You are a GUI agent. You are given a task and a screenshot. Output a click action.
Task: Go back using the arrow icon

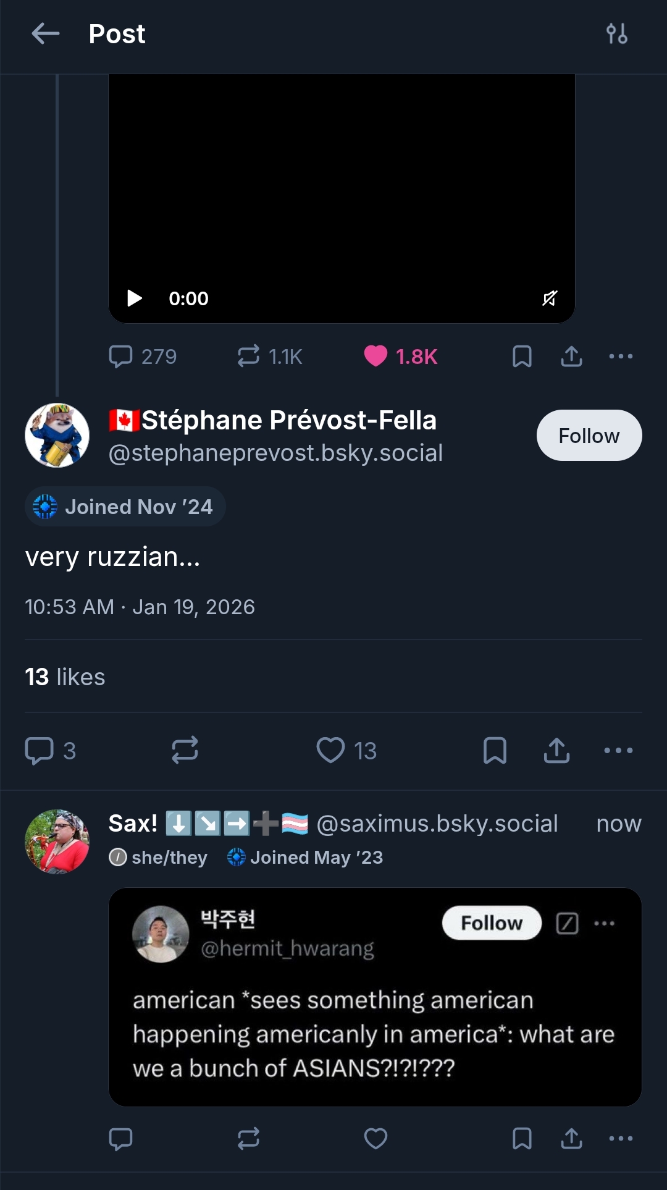coord(45,34)
